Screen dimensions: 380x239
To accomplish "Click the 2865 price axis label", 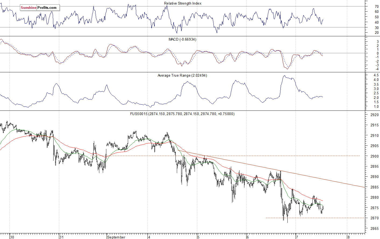I will pos(375,229).
